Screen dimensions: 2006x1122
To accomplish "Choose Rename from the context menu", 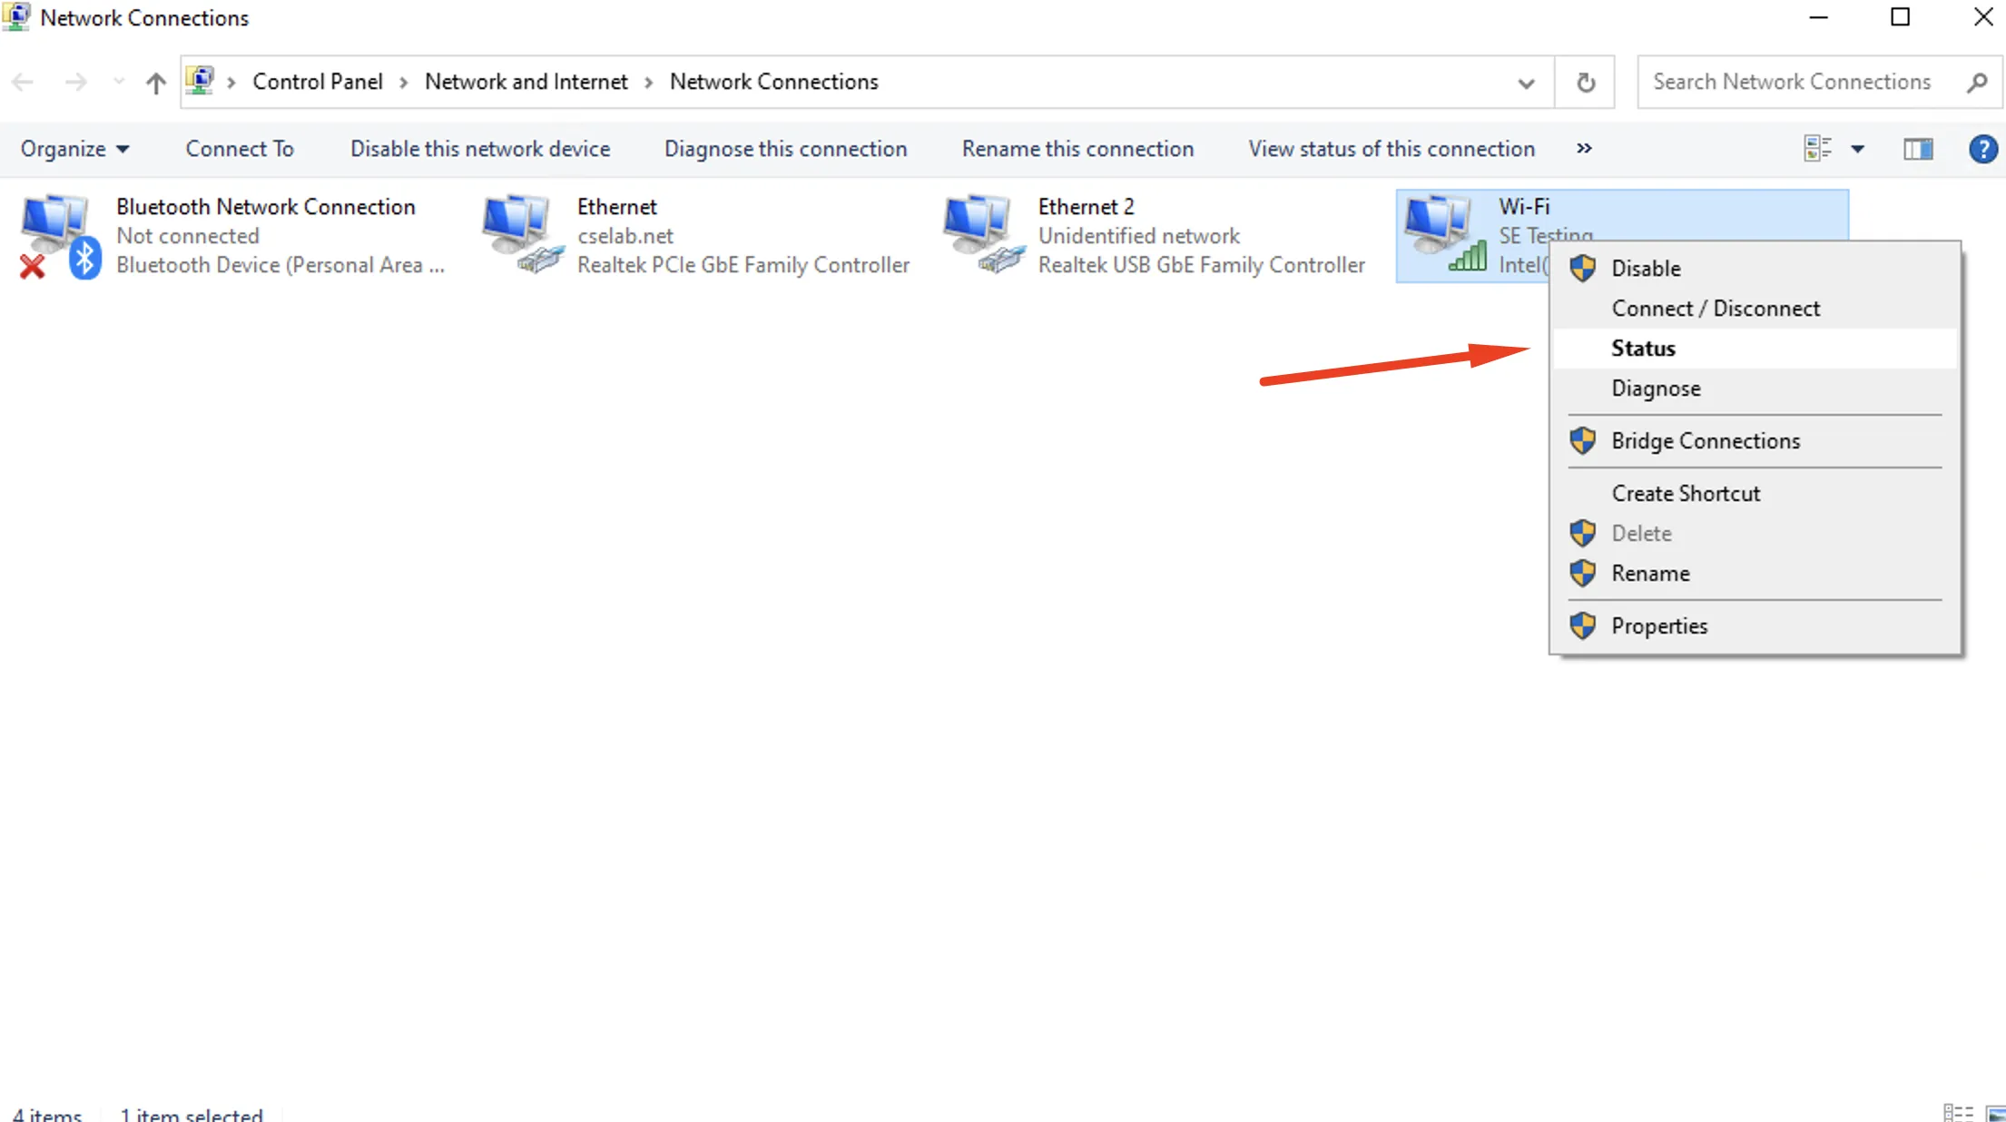I will [x=1754, y=574].
